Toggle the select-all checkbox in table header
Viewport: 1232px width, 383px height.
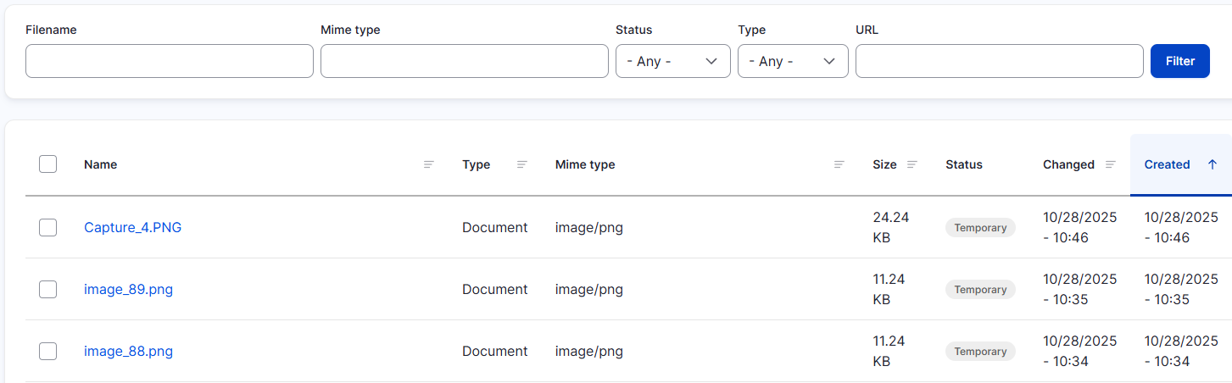point(47,164)
